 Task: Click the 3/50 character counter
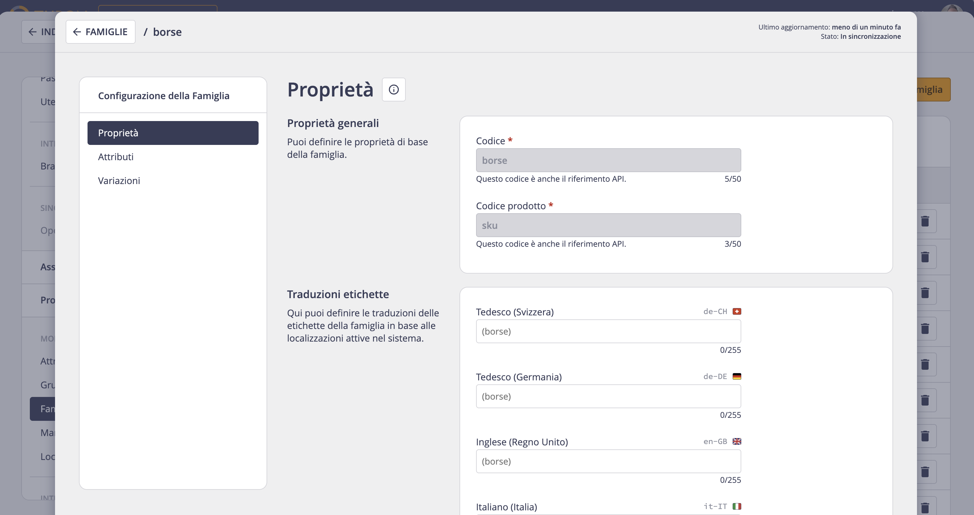(732, 244)
